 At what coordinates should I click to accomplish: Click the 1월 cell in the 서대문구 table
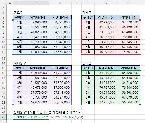(19, 73)
